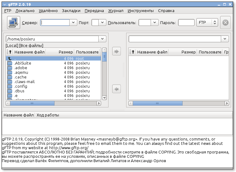Open the Закладки menu
Image resolution: width=236 pixels, height=172 pixels.
pos(71,11)
